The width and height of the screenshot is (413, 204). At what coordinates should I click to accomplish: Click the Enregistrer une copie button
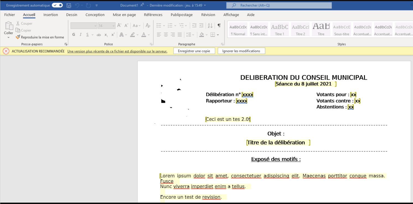(x=194, y=51)
